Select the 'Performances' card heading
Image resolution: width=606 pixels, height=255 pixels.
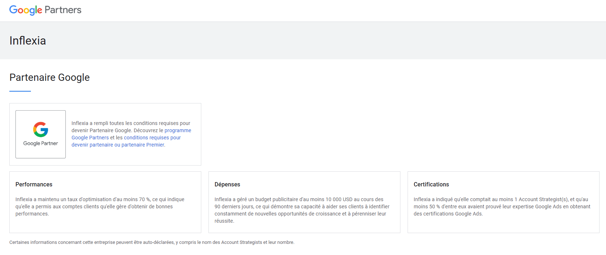(x=34, y=184)
